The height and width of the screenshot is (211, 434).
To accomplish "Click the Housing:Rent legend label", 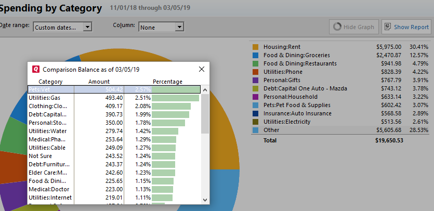I will click(282, 47).
